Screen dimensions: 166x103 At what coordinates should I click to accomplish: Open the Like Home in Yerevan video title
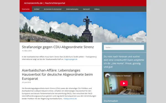click(121, 76)
